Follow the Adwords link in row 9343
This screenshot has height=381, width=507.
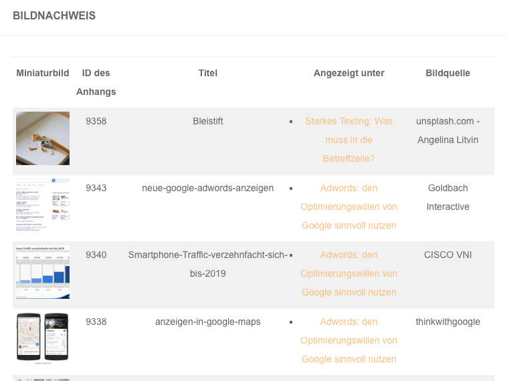[x=349, y=207]
